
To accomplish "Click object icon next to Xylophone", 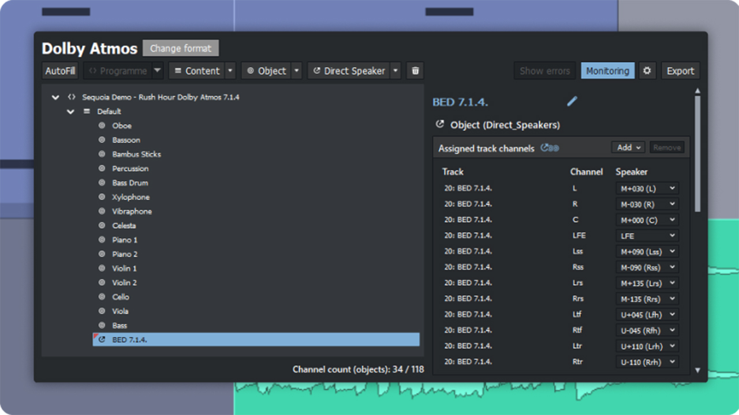I will pyautogui.click(x=102, y=197).
